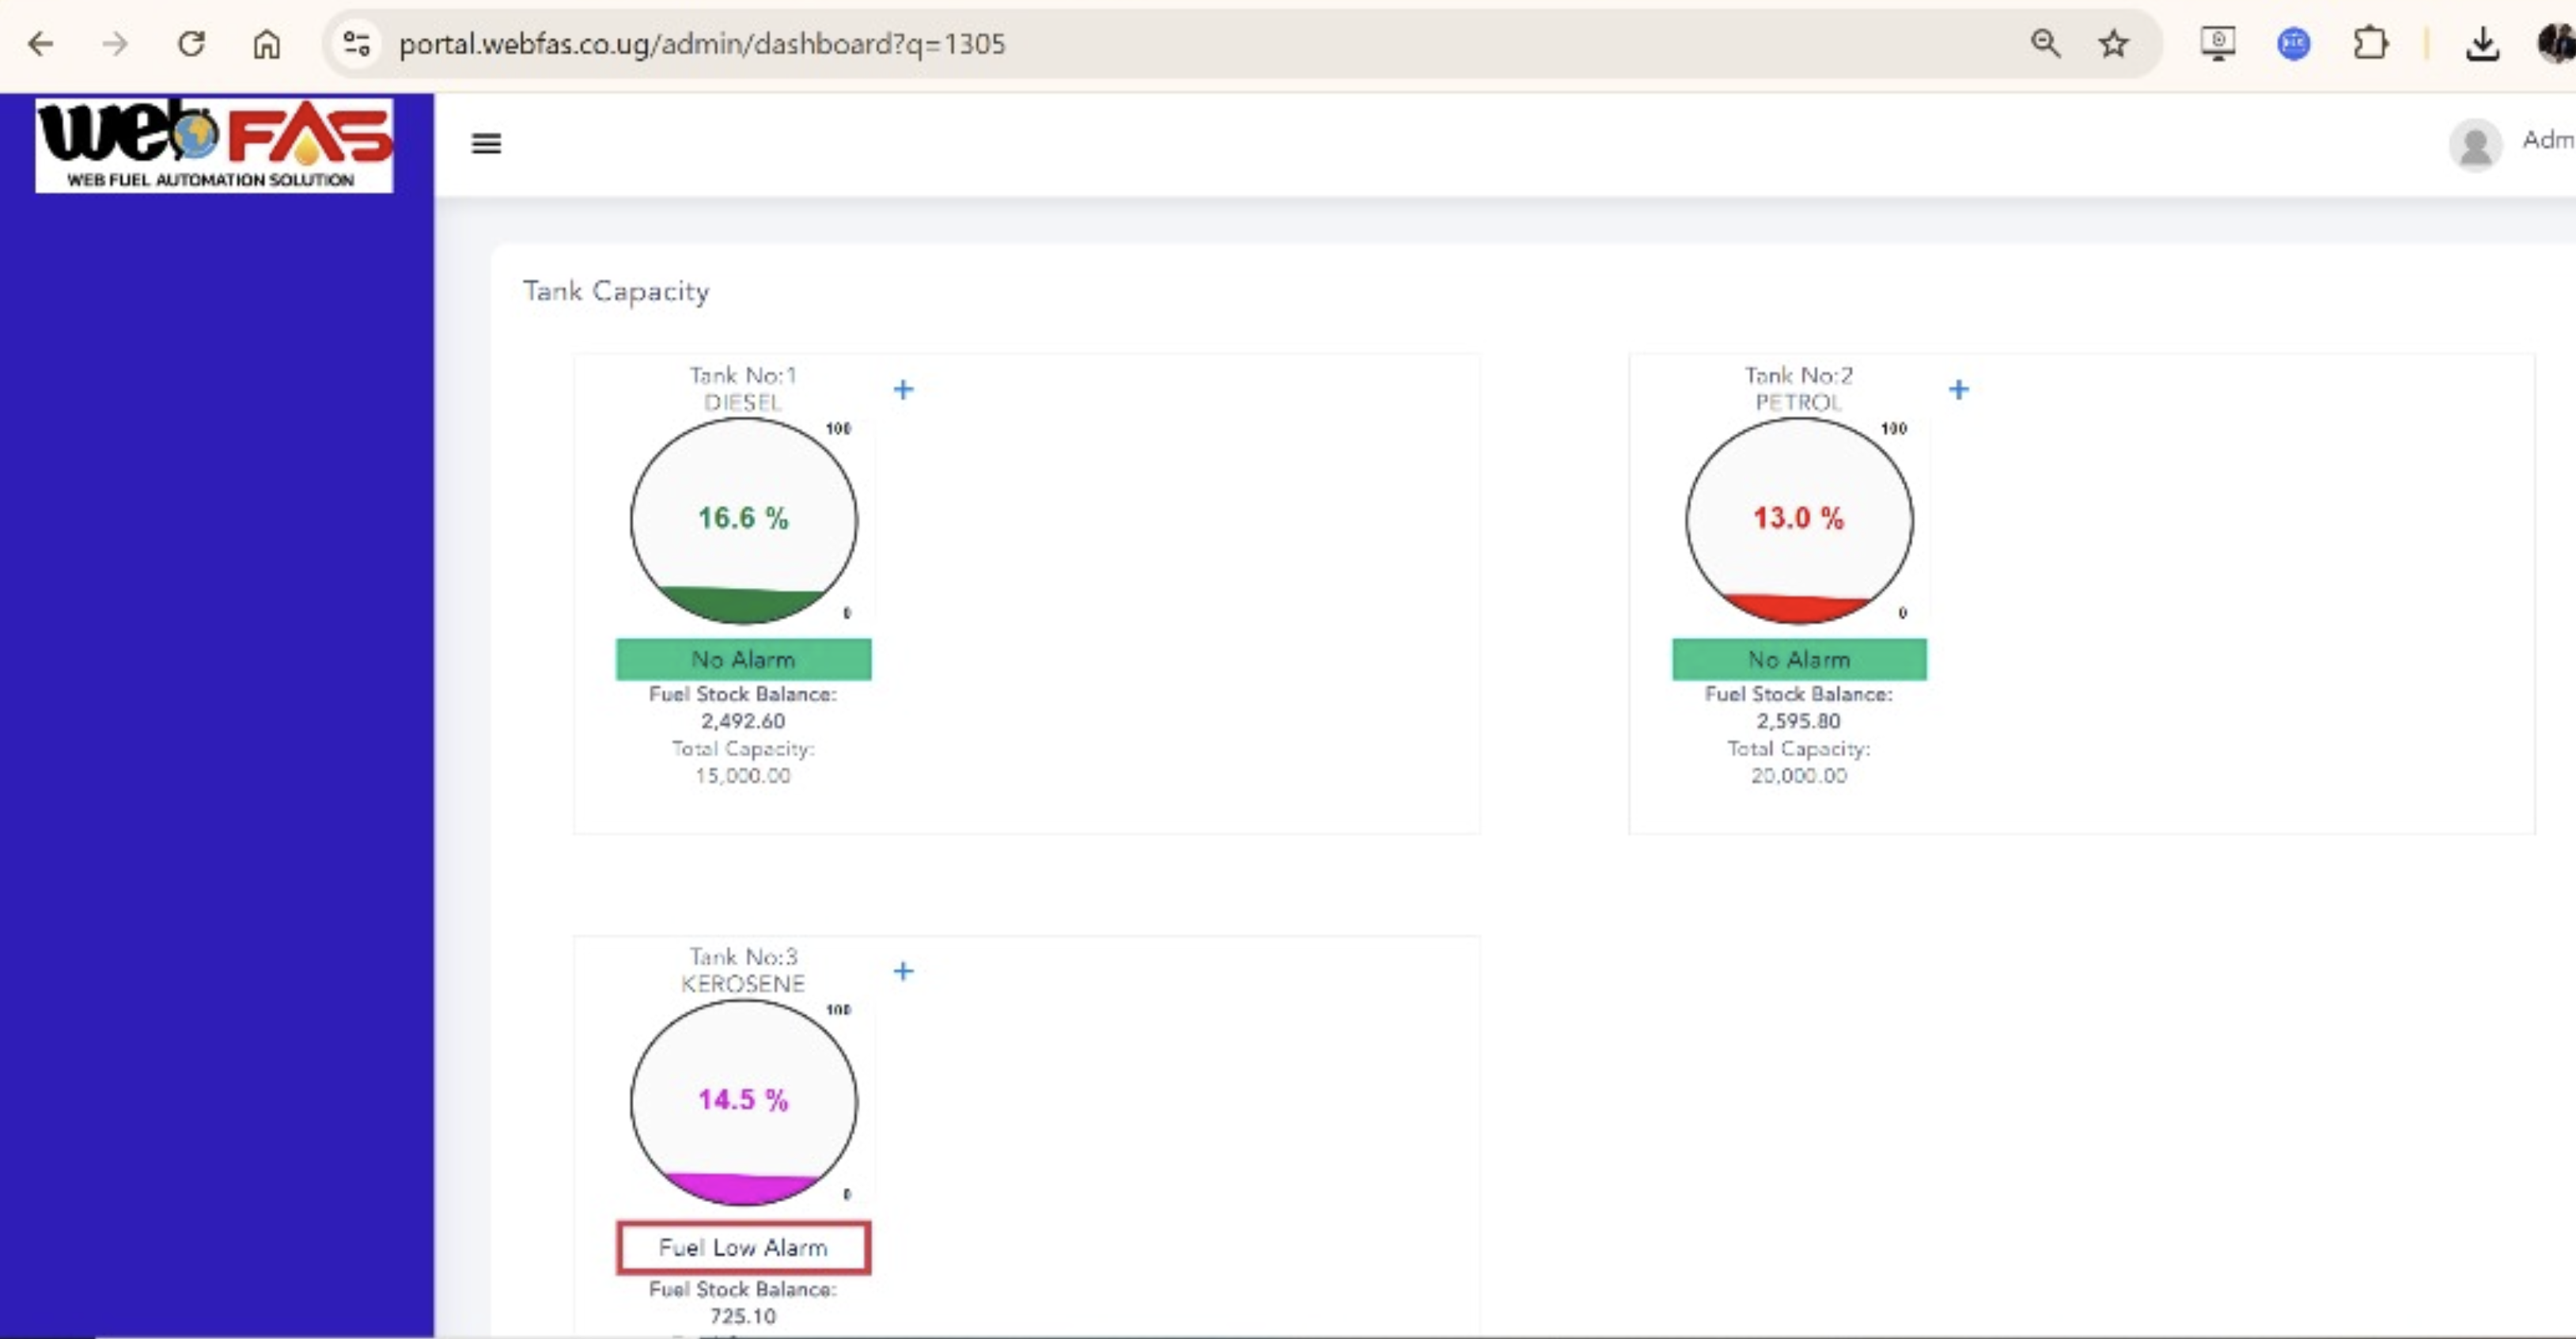Open the Extensions puzzle menu
Viewport: 2576px width, 1339px height.
2371,43
